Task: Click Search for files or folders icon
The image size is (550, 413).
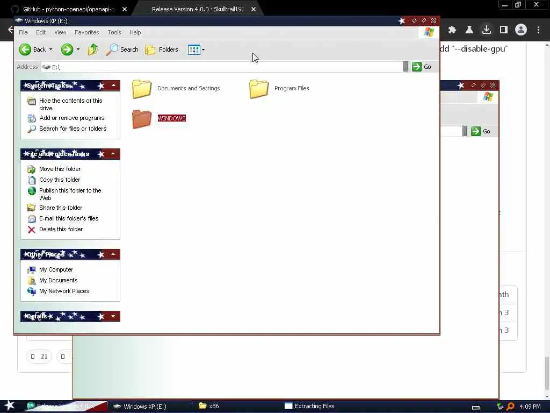Action: point(32,129)
